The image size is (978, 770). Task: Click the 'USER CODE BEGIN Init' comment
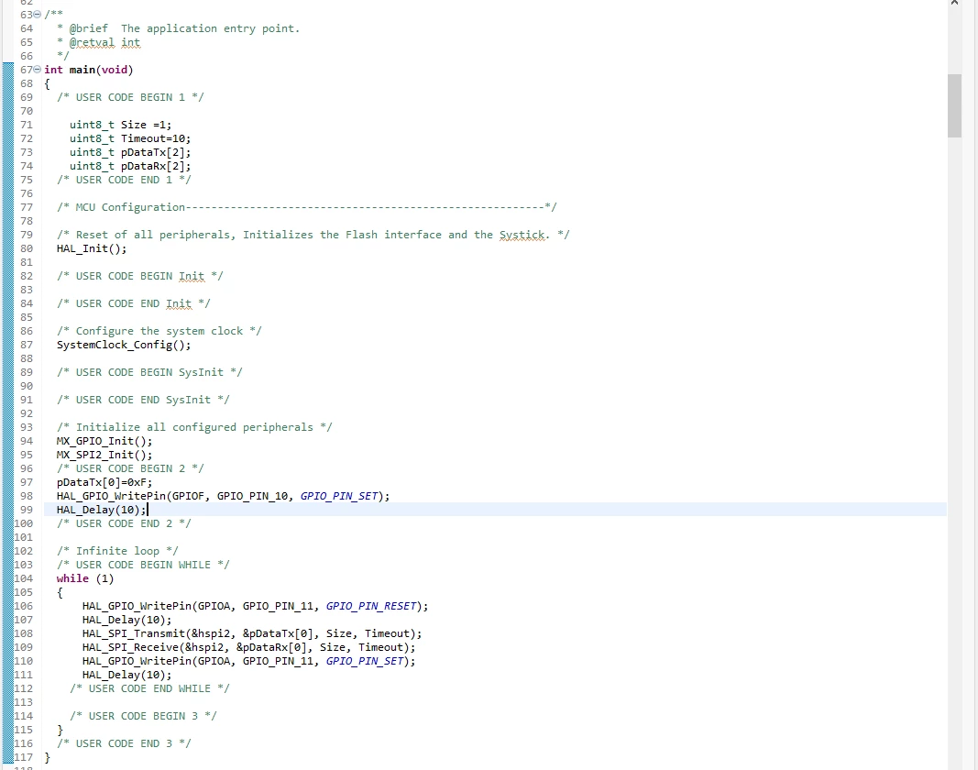click(139, 276)
